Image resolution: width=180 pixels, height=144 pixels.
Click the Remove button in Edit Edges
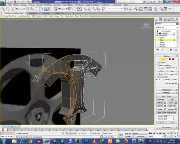tap(161, 100)
